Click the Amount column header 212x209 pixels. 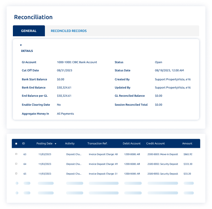(187, 143)
